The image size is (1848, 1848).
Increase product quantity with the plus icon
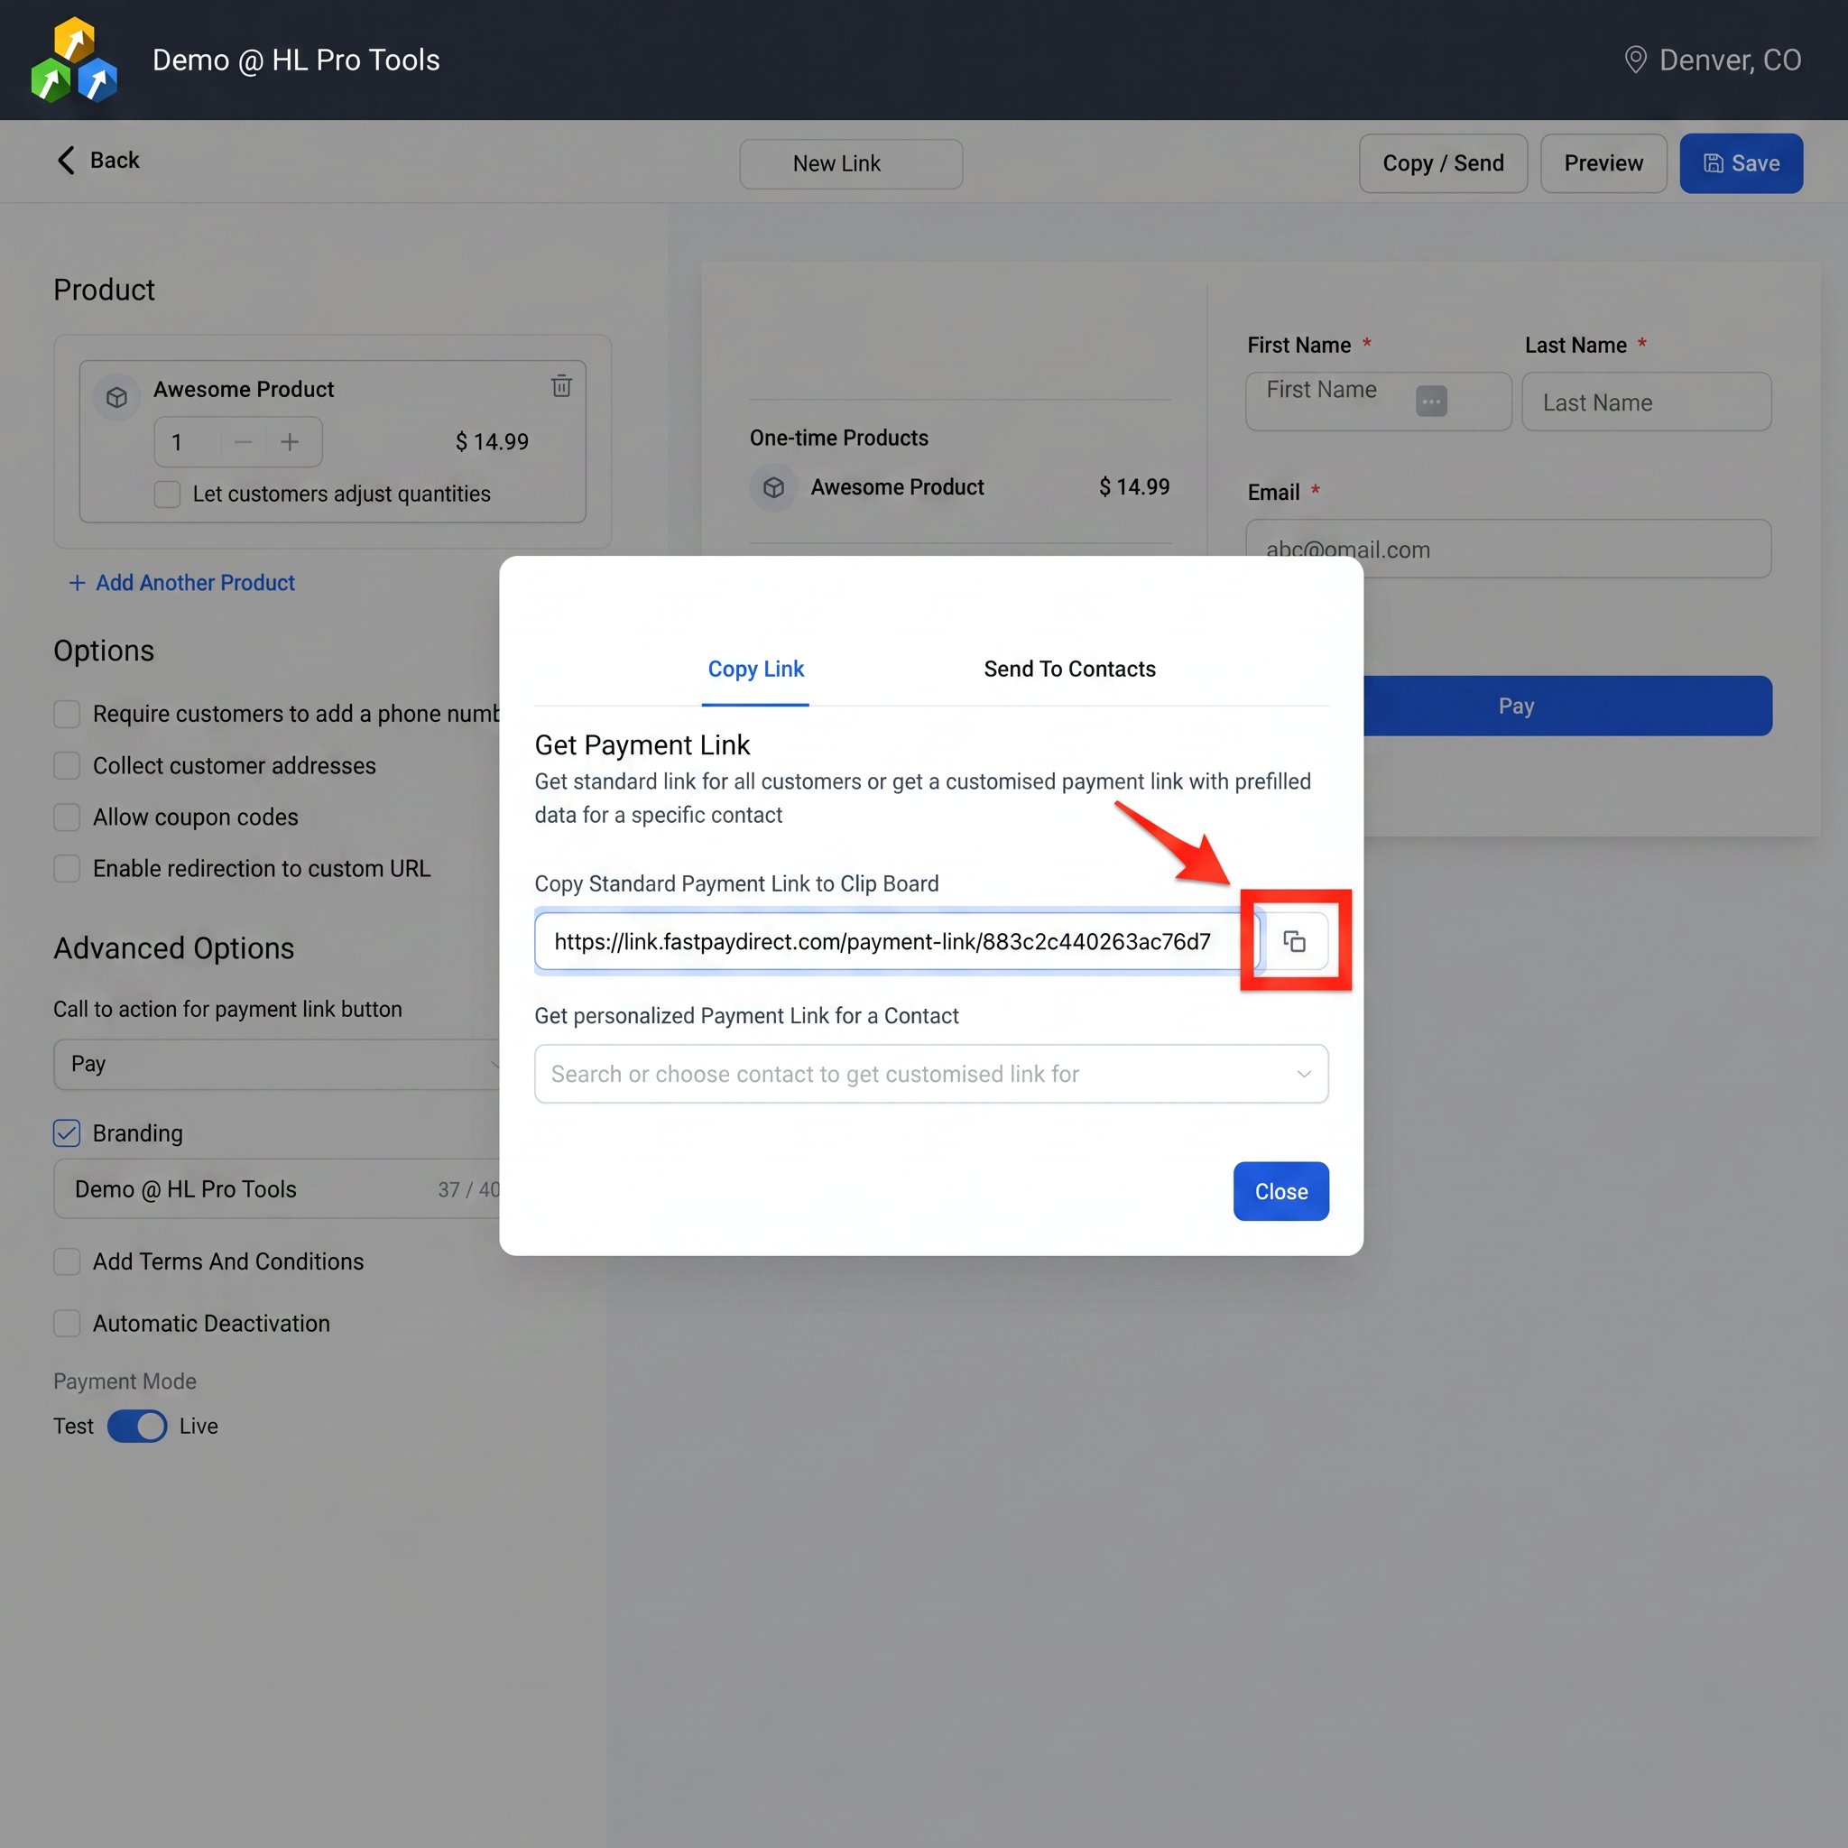tap(290, 442)
